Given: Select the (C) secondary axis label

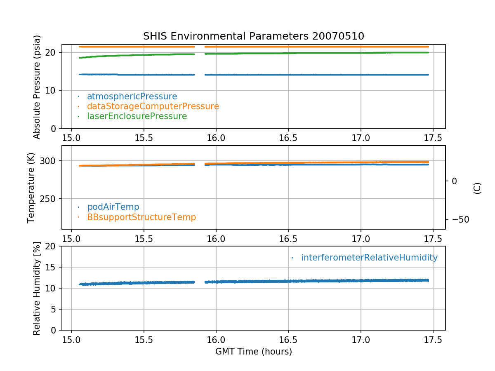Looking at the screenshot, I should coord(477,188).
